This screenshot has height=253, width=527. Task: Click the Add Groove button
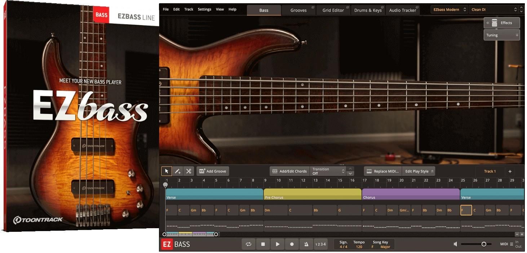pos(213,171)
